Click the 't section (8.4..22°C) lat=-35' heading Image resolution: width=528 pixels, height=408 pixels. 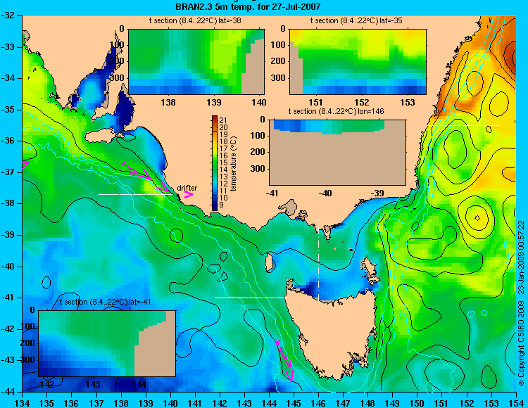[x=356, y=20]
